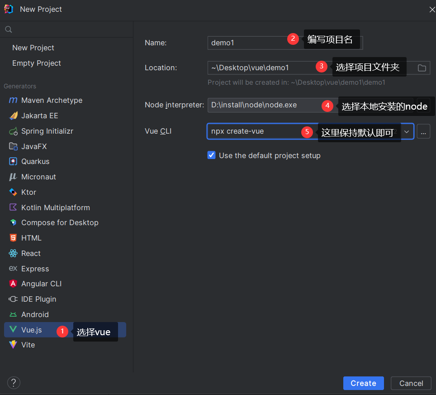Click the HTML5 shield icon

coord(13,238)
